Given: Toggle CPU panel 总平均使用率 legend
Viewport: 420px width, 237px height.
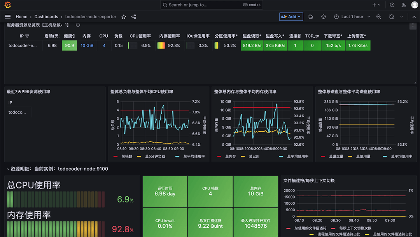Looking at the screenshot, I should (x=194, y=157).
